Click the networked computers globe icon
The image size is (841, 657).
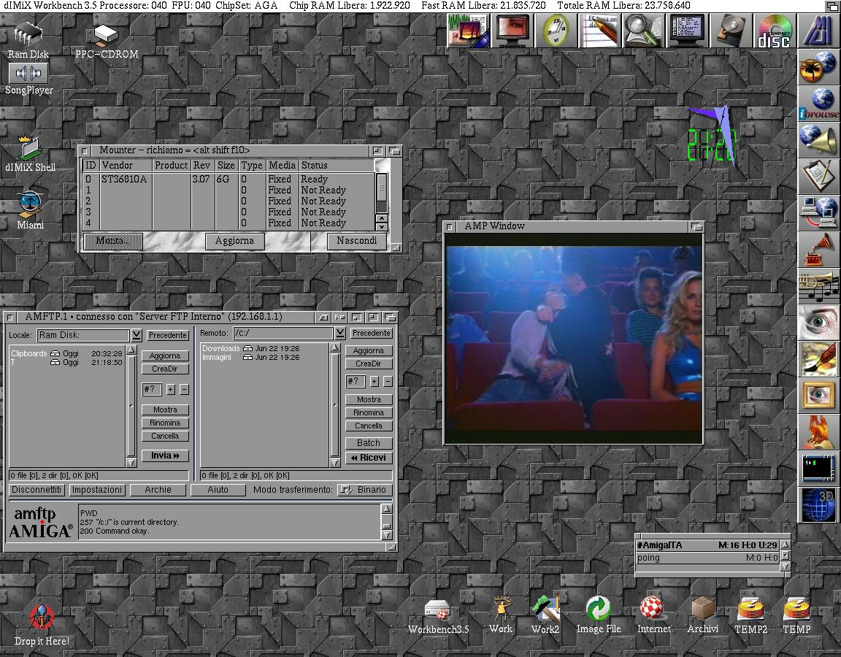pyautogui.click(x=819, y=213)
